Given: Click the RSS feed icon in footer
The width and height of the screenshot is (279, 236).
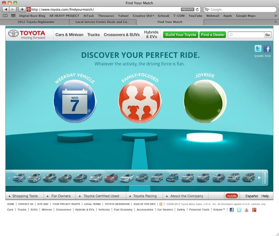Looking at the screenshot, I should 161,204.
